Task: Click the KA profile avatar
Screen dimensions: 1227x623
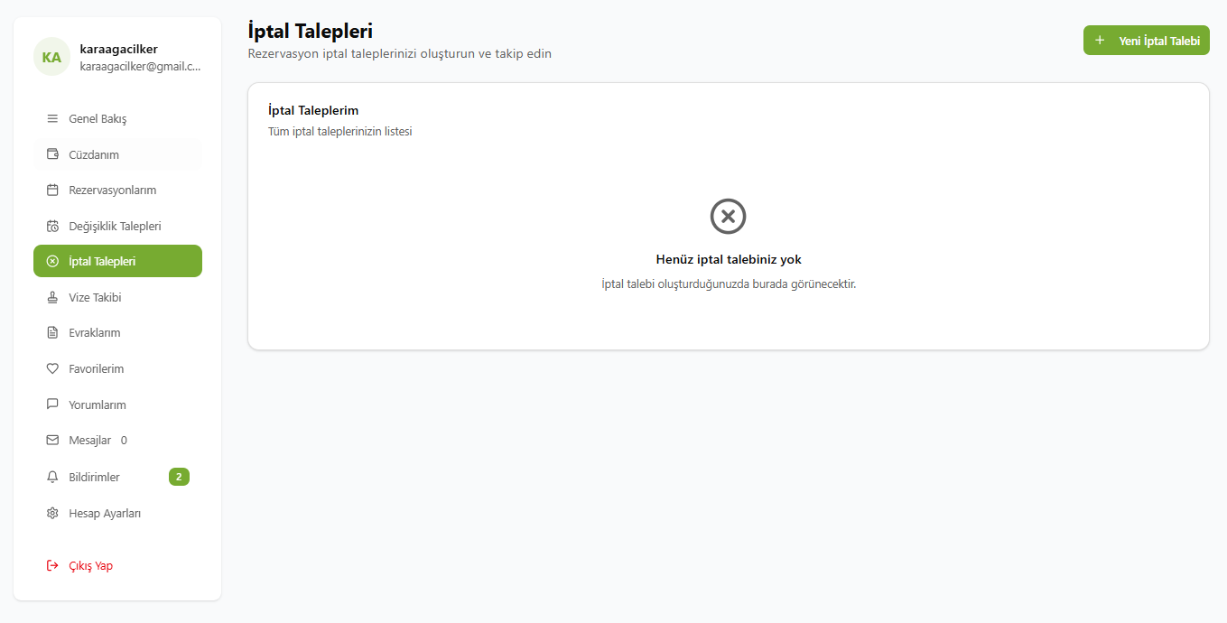Action: tap(51, 57)
